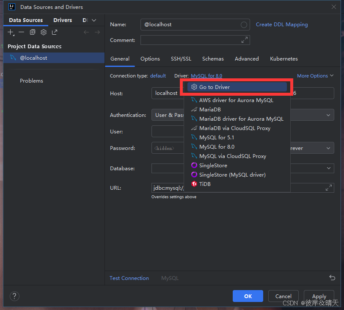The height and width of the screenshot is (310, 344).
Task: Click the Cancel button
Action: point(283,296)
